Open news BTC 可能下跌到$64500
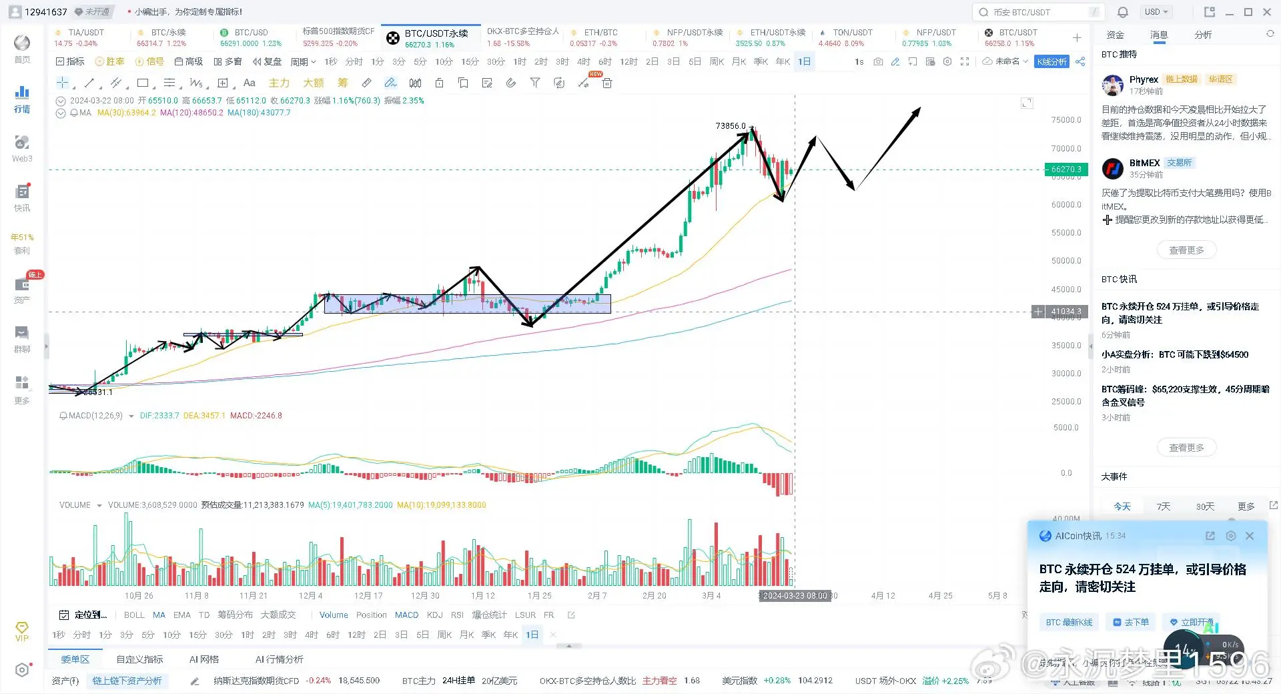The width and height of the screenshot is (1281, 694). pos(1174,354)
